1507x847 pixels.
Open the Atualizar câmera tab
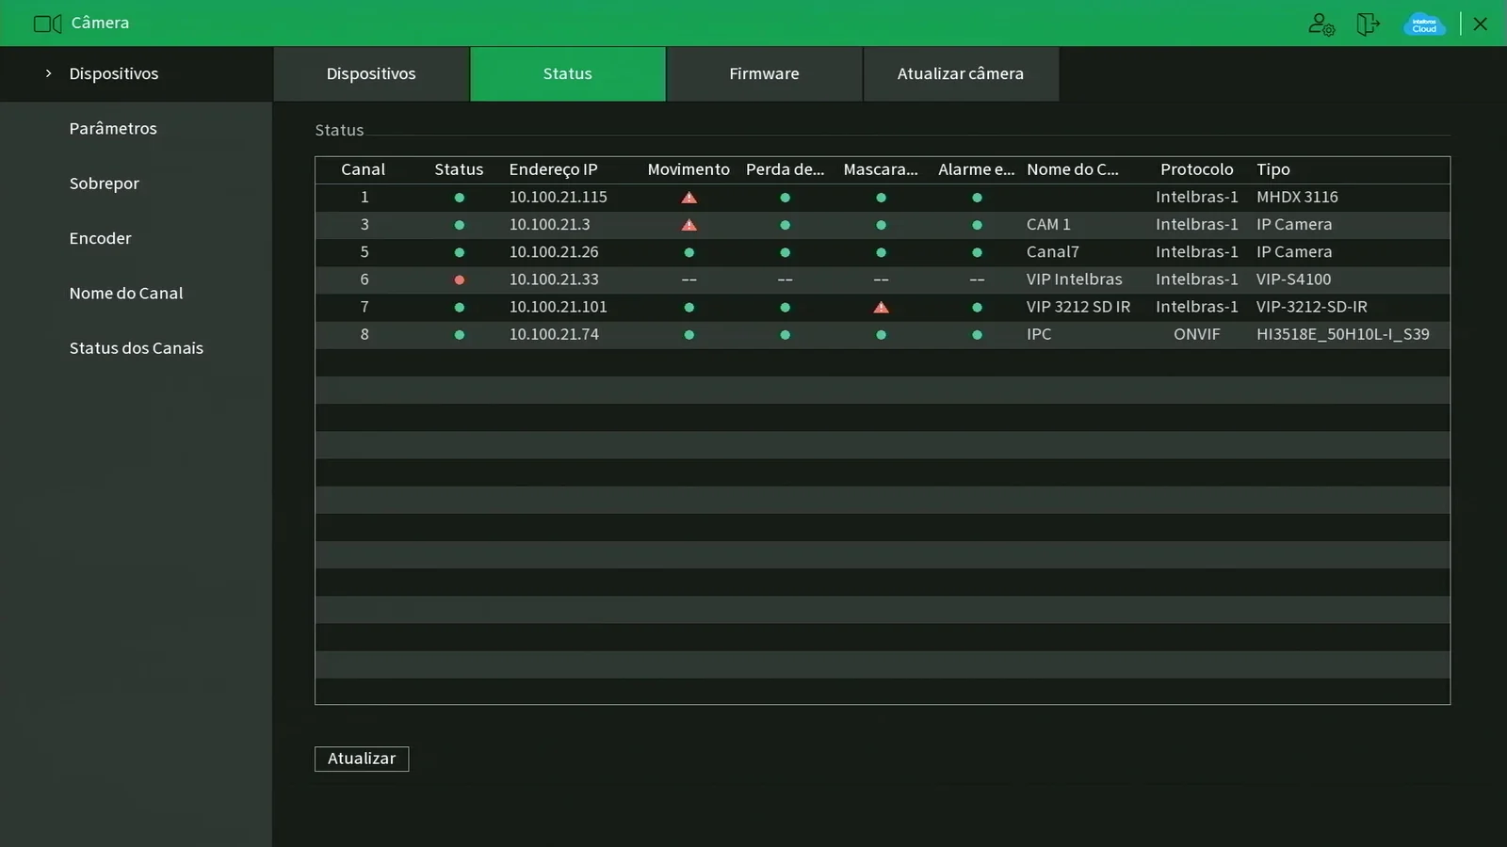coord(961,73)
